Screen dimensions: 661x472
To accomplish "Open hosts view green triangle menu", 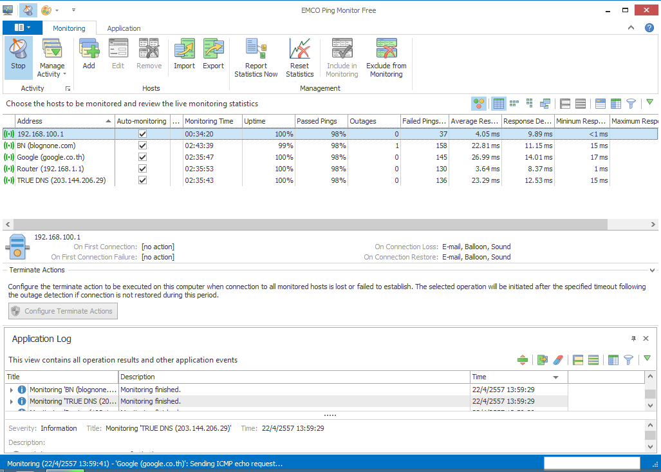I will click(x=649, y=102).
